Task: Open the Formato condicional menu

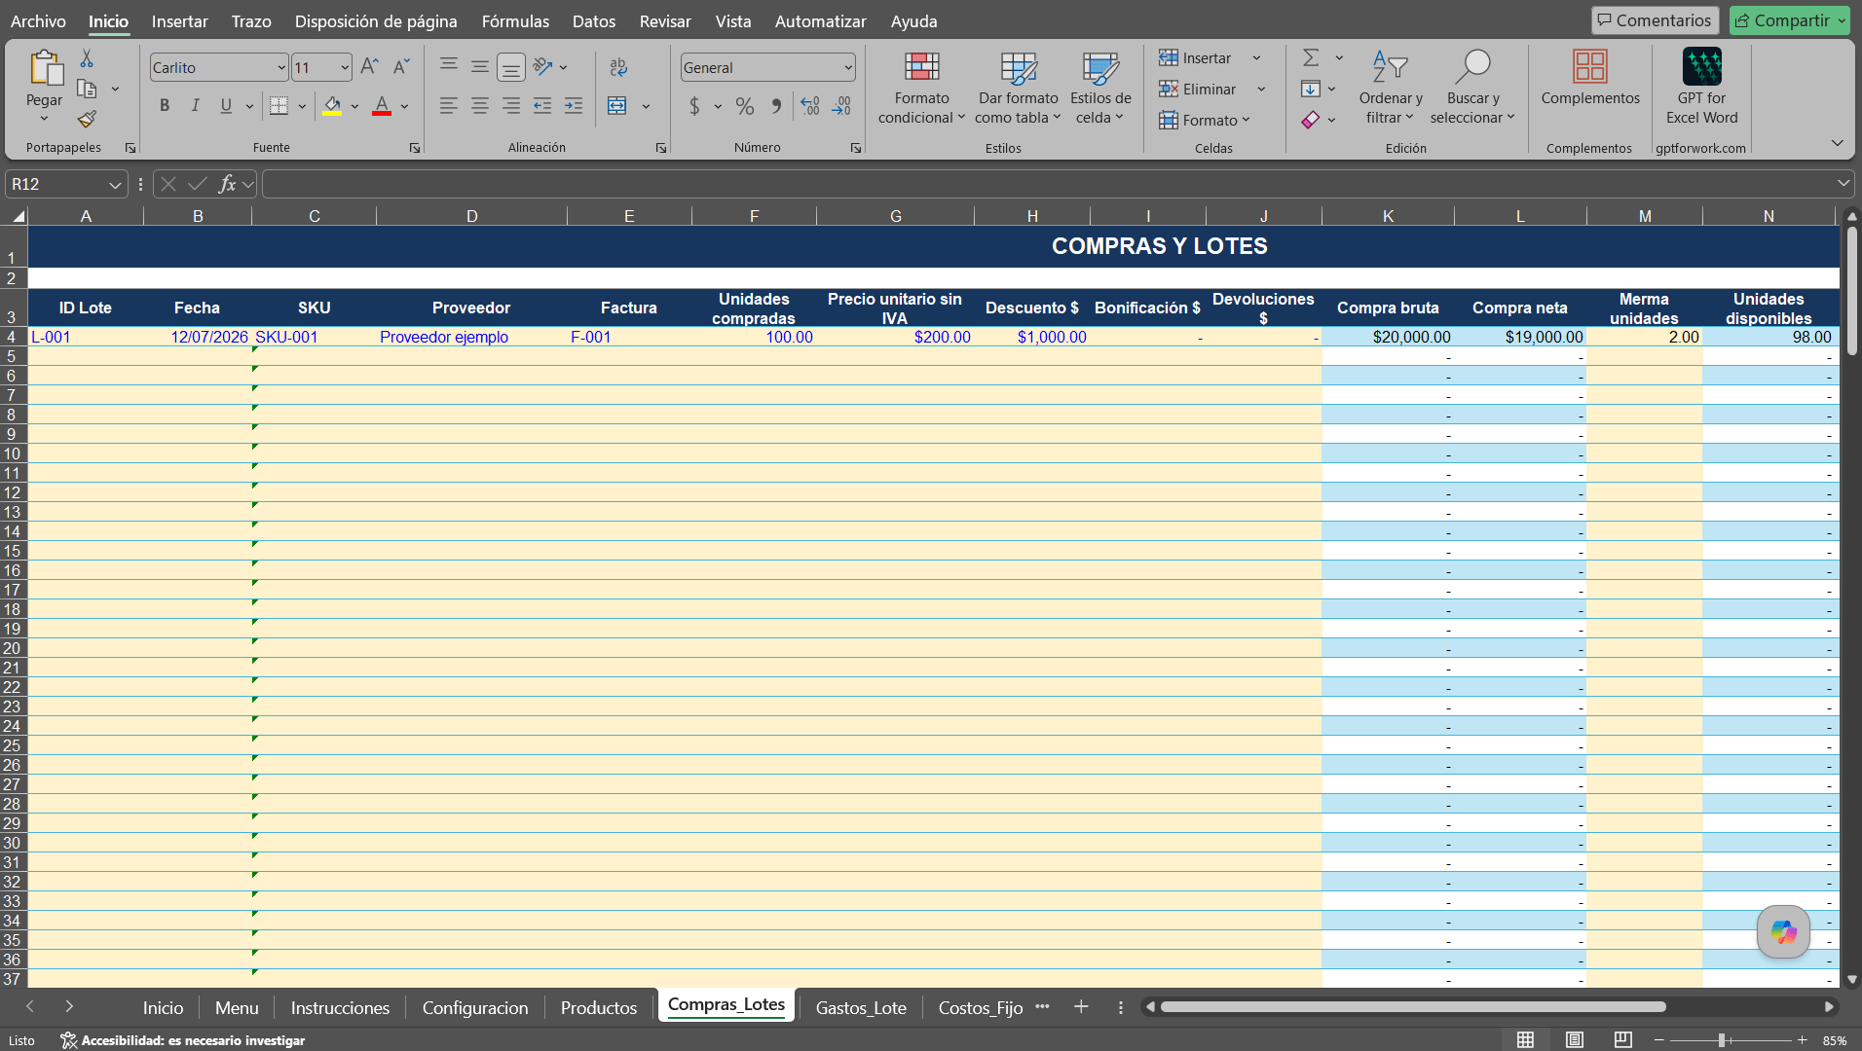Action: point(921,89)
